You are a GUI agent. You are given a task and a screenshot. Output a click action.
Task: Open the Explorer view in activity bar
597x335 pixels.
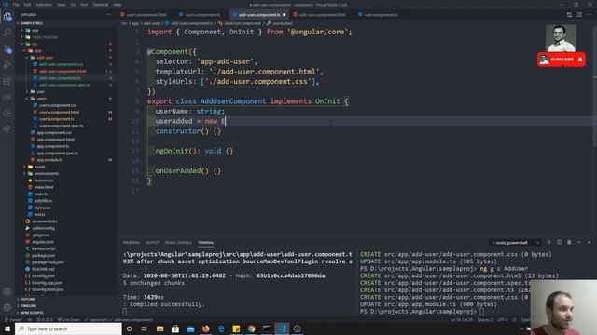tap(7, 17)
